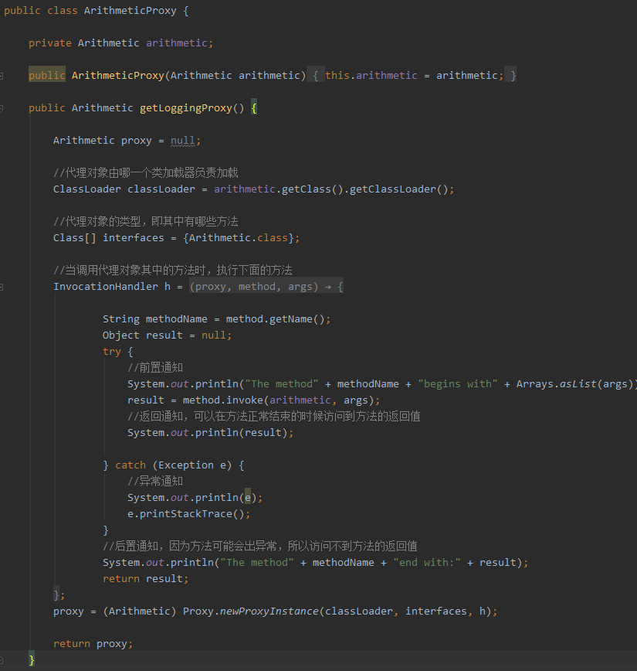637x671 pixels.
Task: Collapse the getLoggingProxy method via gutter marker
Action: [x=2, y=109]
